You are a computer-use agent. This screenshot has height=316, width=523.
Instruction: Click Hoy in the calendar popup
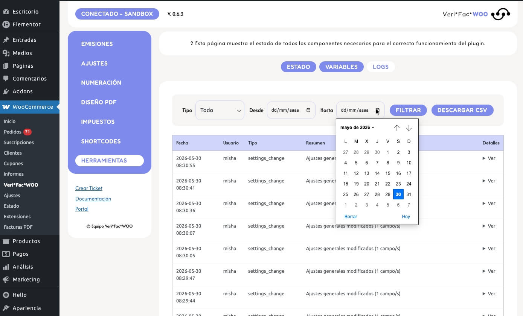click(406, 217)
